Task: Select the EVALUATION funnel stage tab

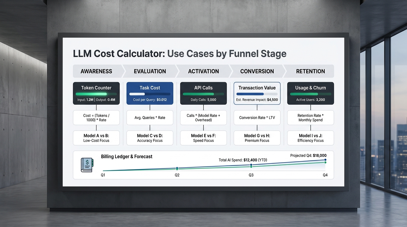Action: [150, 71]
